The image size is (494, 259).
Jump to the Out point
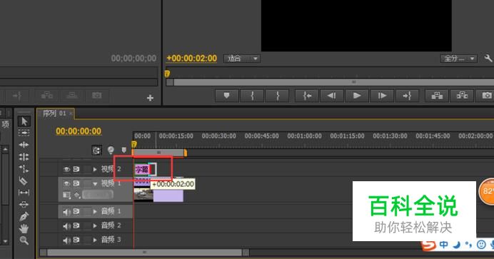[408, 96]
